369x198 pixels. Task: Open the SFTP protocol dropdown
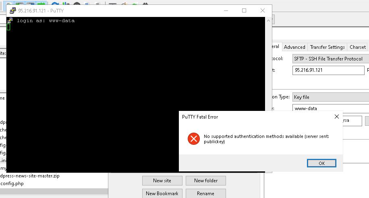pos(330,58)
